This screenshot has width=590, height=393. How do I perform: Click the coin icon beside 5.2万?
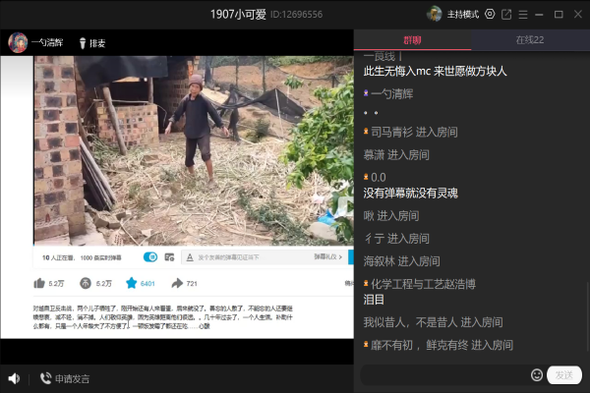[86, 283]
